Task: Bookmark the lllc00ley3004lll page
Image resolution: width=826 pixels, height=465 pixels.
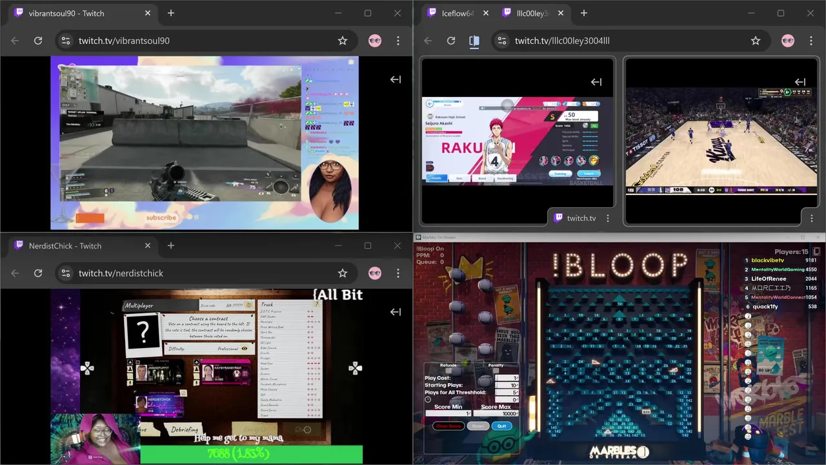Action: (x=756, y=41)
